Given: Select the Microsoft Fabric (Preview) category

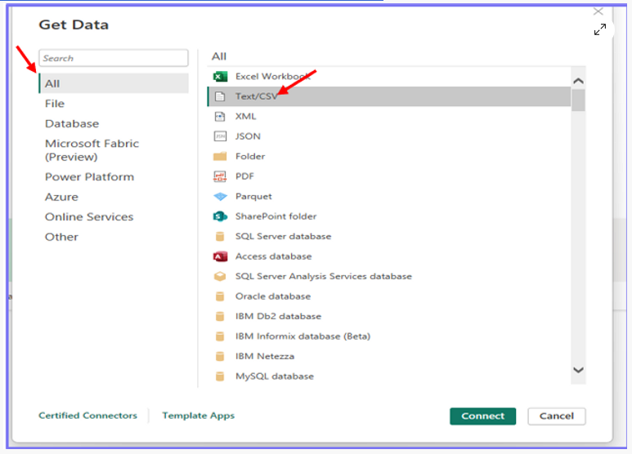Looking at the screenshot, I should click(x=92, y=150).
